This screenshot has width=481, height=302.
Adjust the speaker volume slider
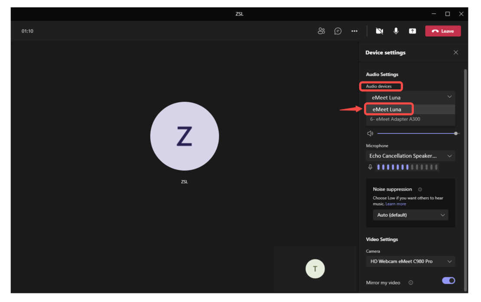click(x=416, y=133)
